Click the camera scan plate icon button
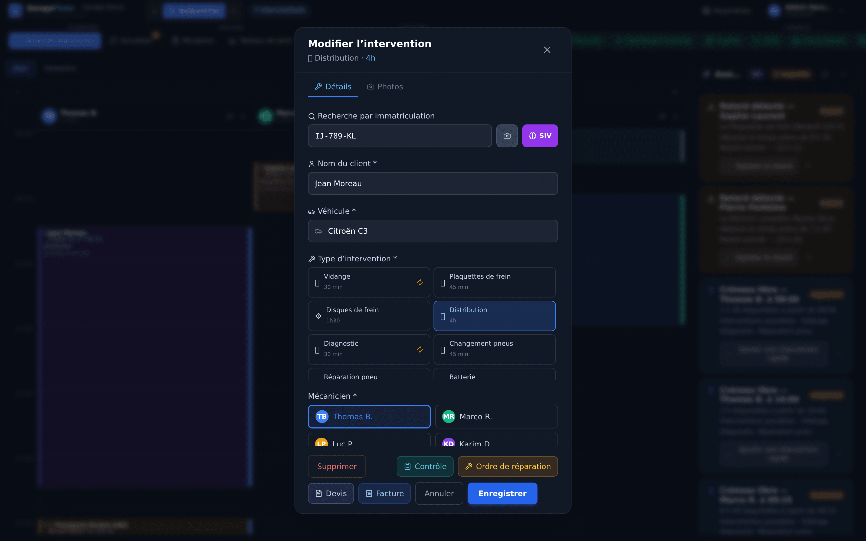The height and width of the screenshot is (541, 866). click(x=507, y=136)
